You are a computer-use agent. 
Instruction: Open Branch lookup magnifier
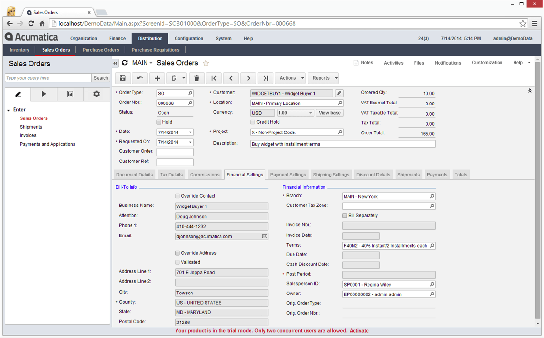432,196
